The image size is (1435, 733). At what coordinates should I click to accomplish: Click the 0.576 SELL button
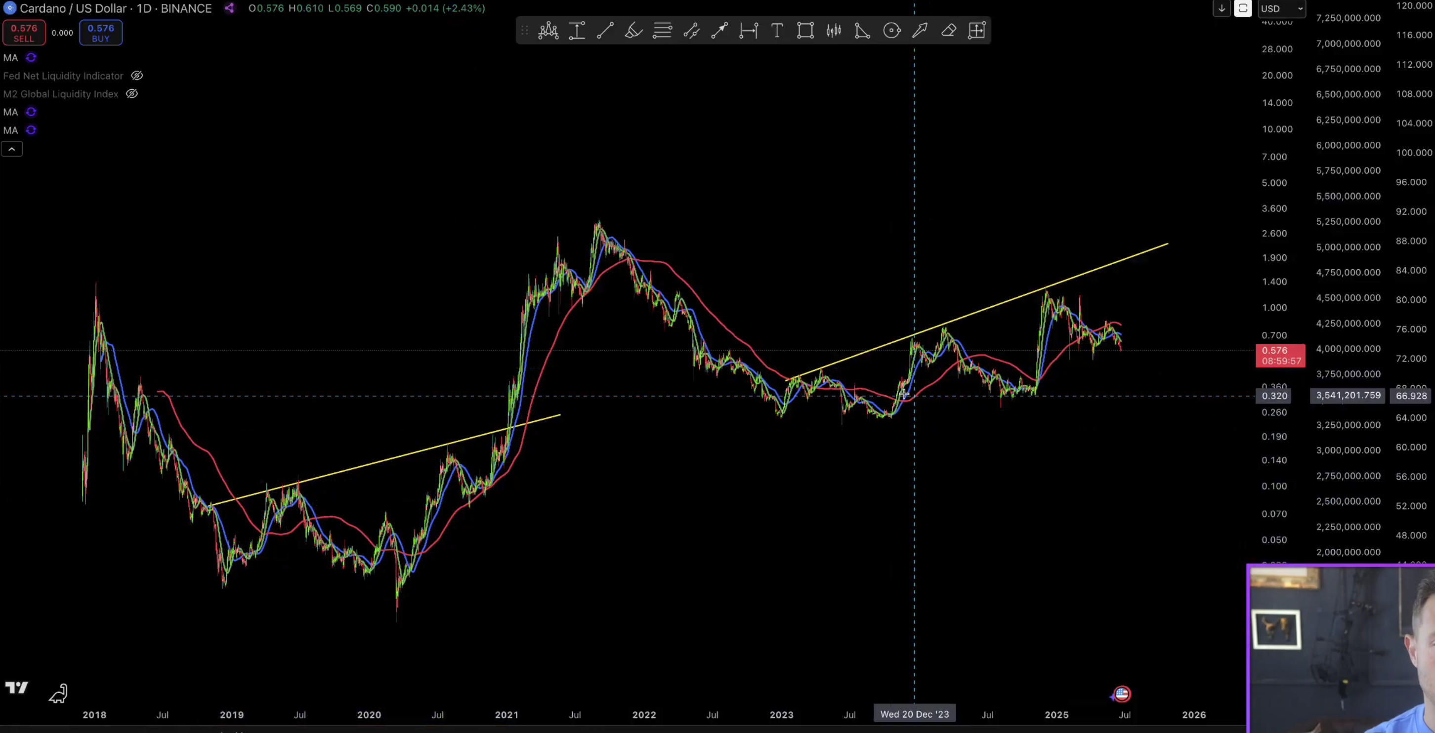(x=24, y=33)
